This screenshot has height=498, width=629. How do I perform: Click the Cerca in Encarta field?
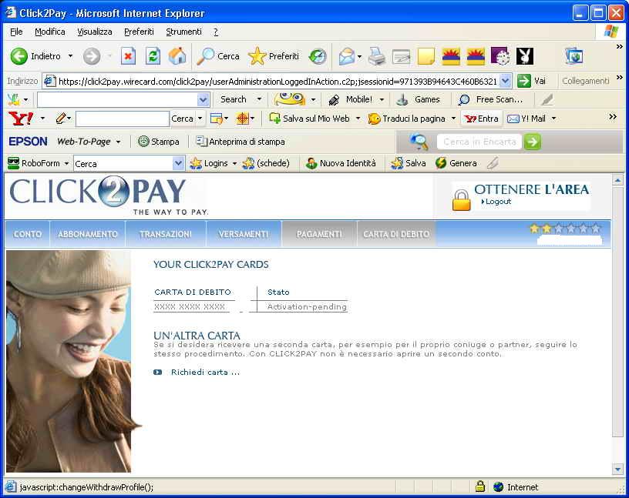(479, 142)
